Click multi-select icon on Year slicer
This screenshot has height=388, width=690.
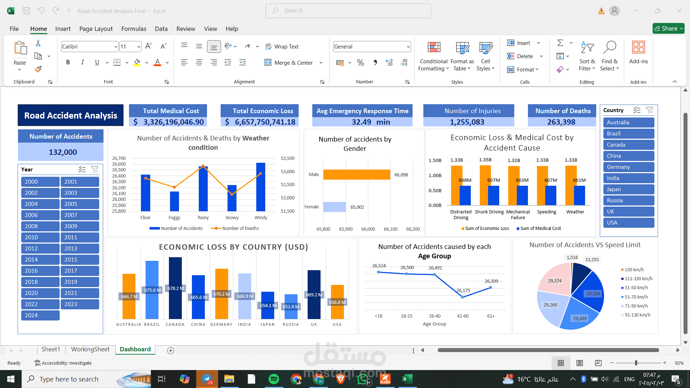82,170
